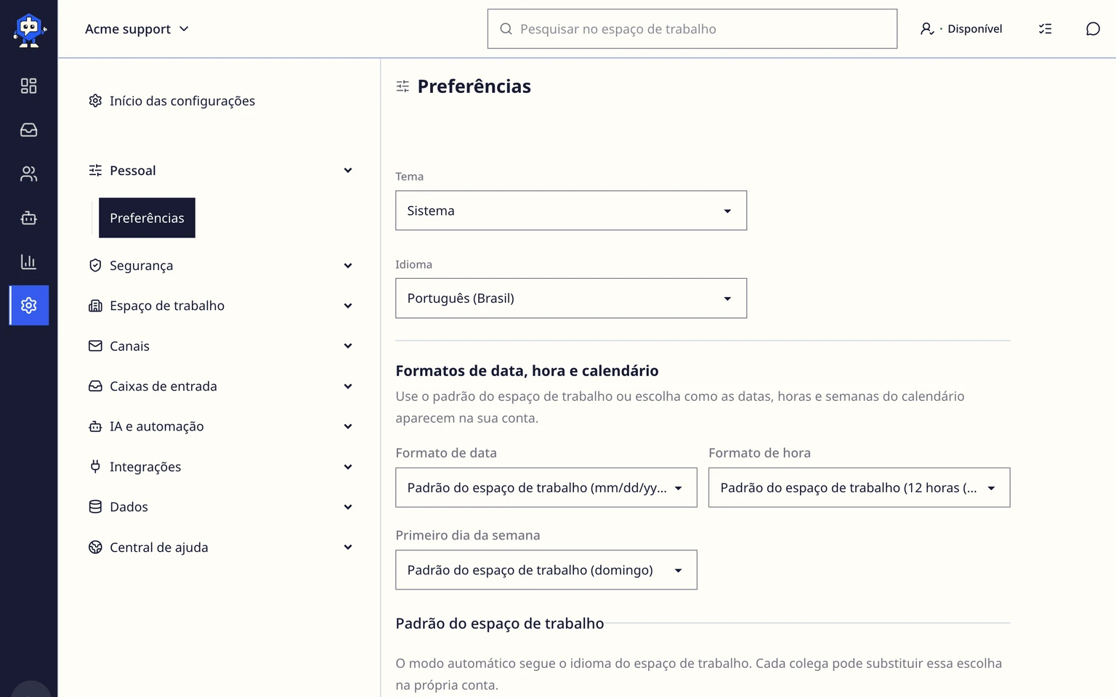Open the Tema dropdown showing Sistema
This screenshot has height=697, width=1116.
tap(571, 211)
